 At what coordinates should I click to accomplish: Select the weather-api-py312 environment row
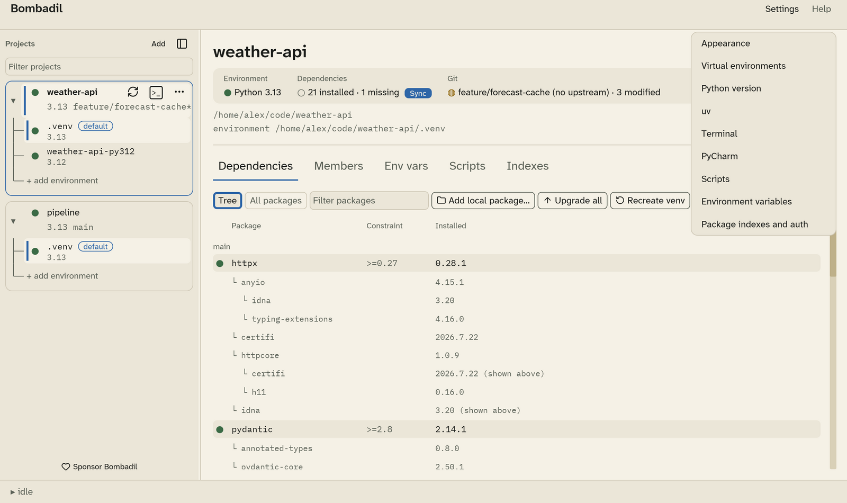click(108, 157)
